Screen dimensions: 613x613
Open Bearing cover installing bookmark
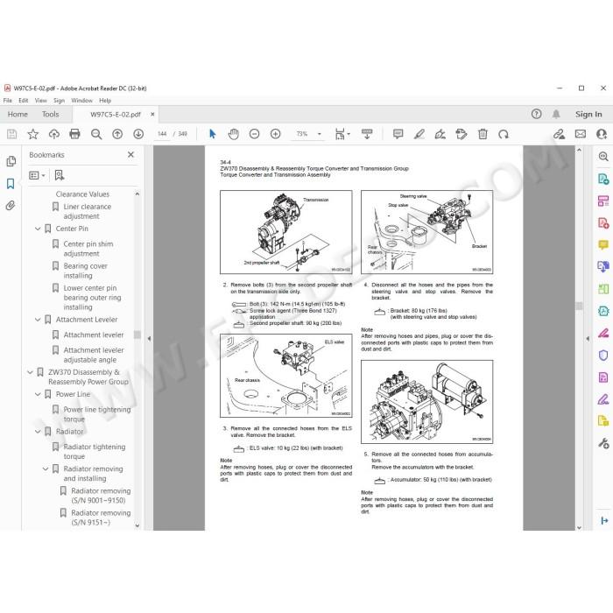pos(85,271)
